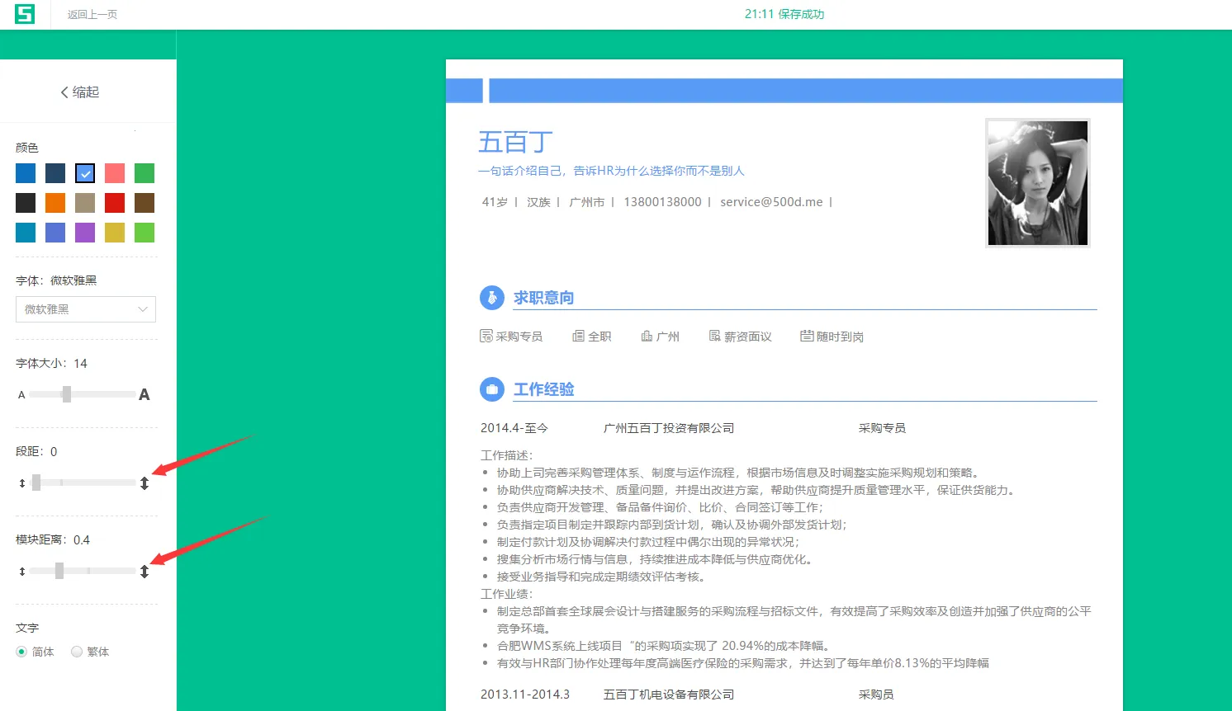
Task: Click the email service@500d.me
Action: pos(771,202)
